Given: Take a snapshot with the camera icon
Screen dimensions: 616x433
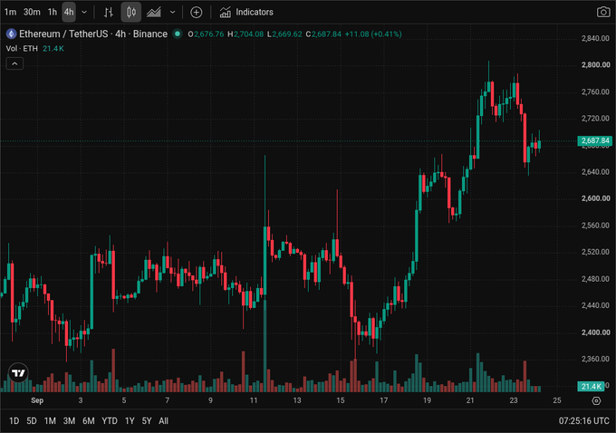Looking at the screenshot, I should (x=603, y=12).
